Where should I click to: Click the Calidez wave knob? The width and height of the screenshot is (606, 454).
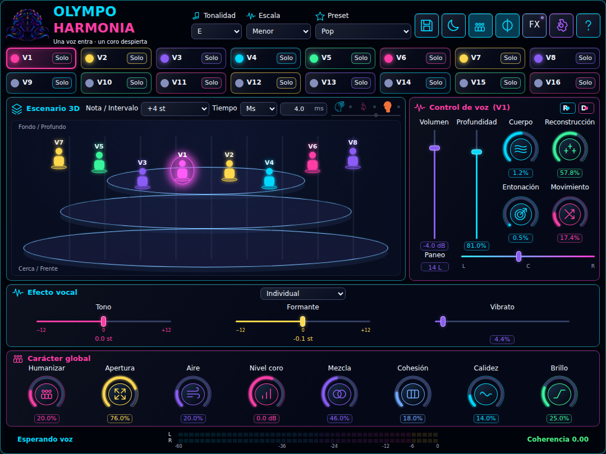pyautogui.click(x=486, y=394)
